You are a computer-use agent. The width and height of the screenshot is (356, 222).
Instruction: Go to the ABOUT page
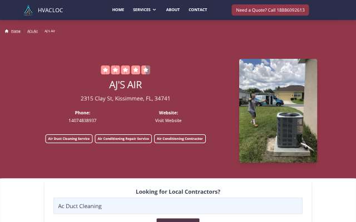173,10
